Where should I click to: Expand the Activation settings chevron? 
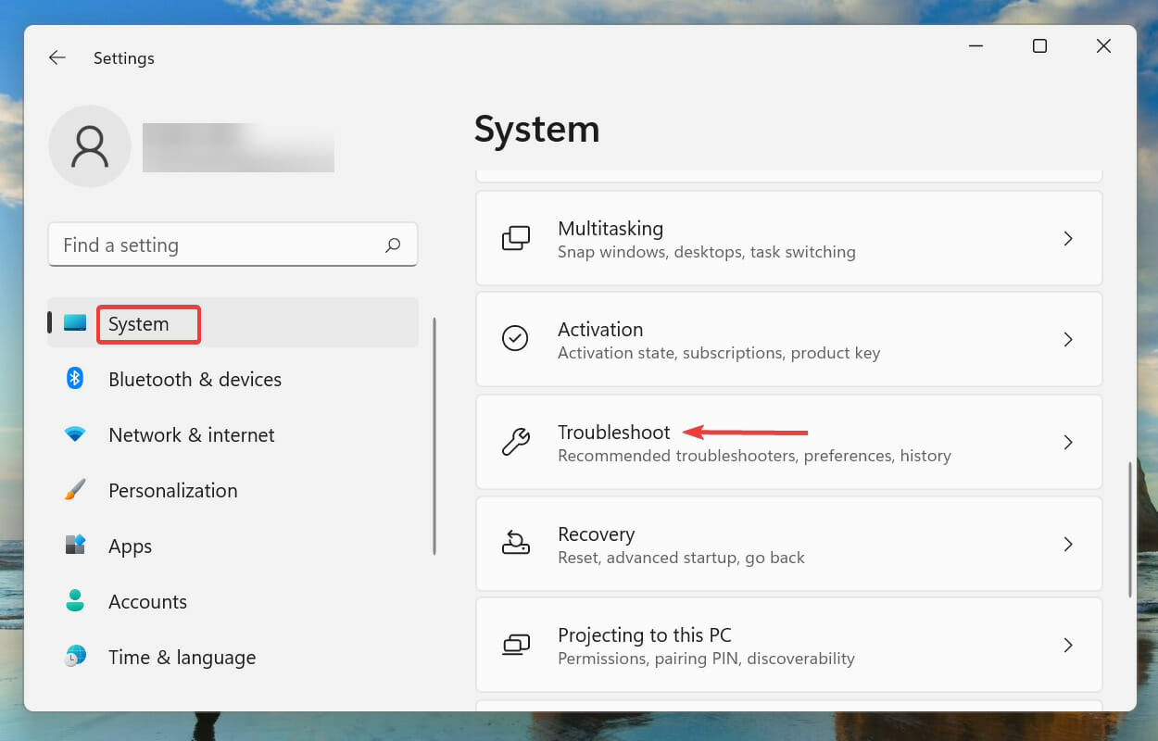click(1067, 339)
